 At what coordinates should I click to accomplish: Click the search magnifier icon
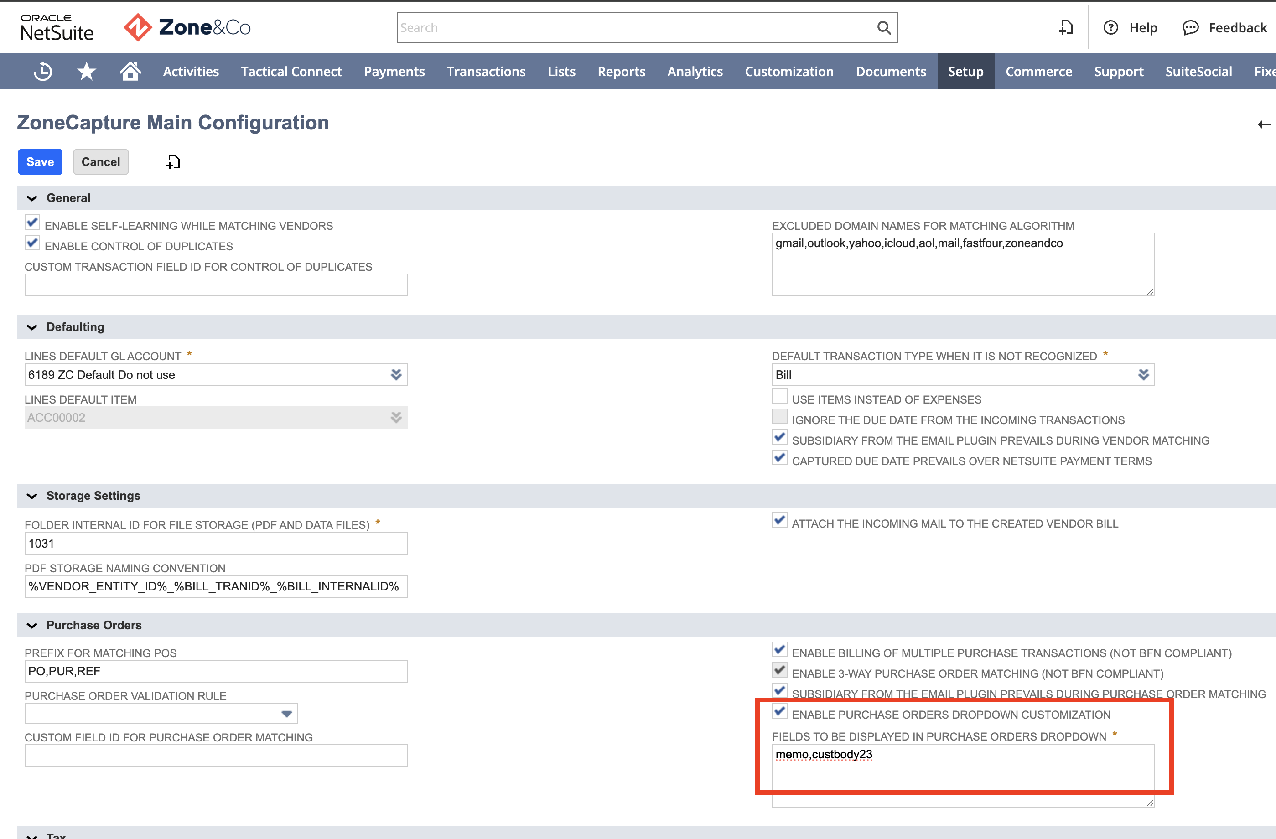[x=884, y=27]
